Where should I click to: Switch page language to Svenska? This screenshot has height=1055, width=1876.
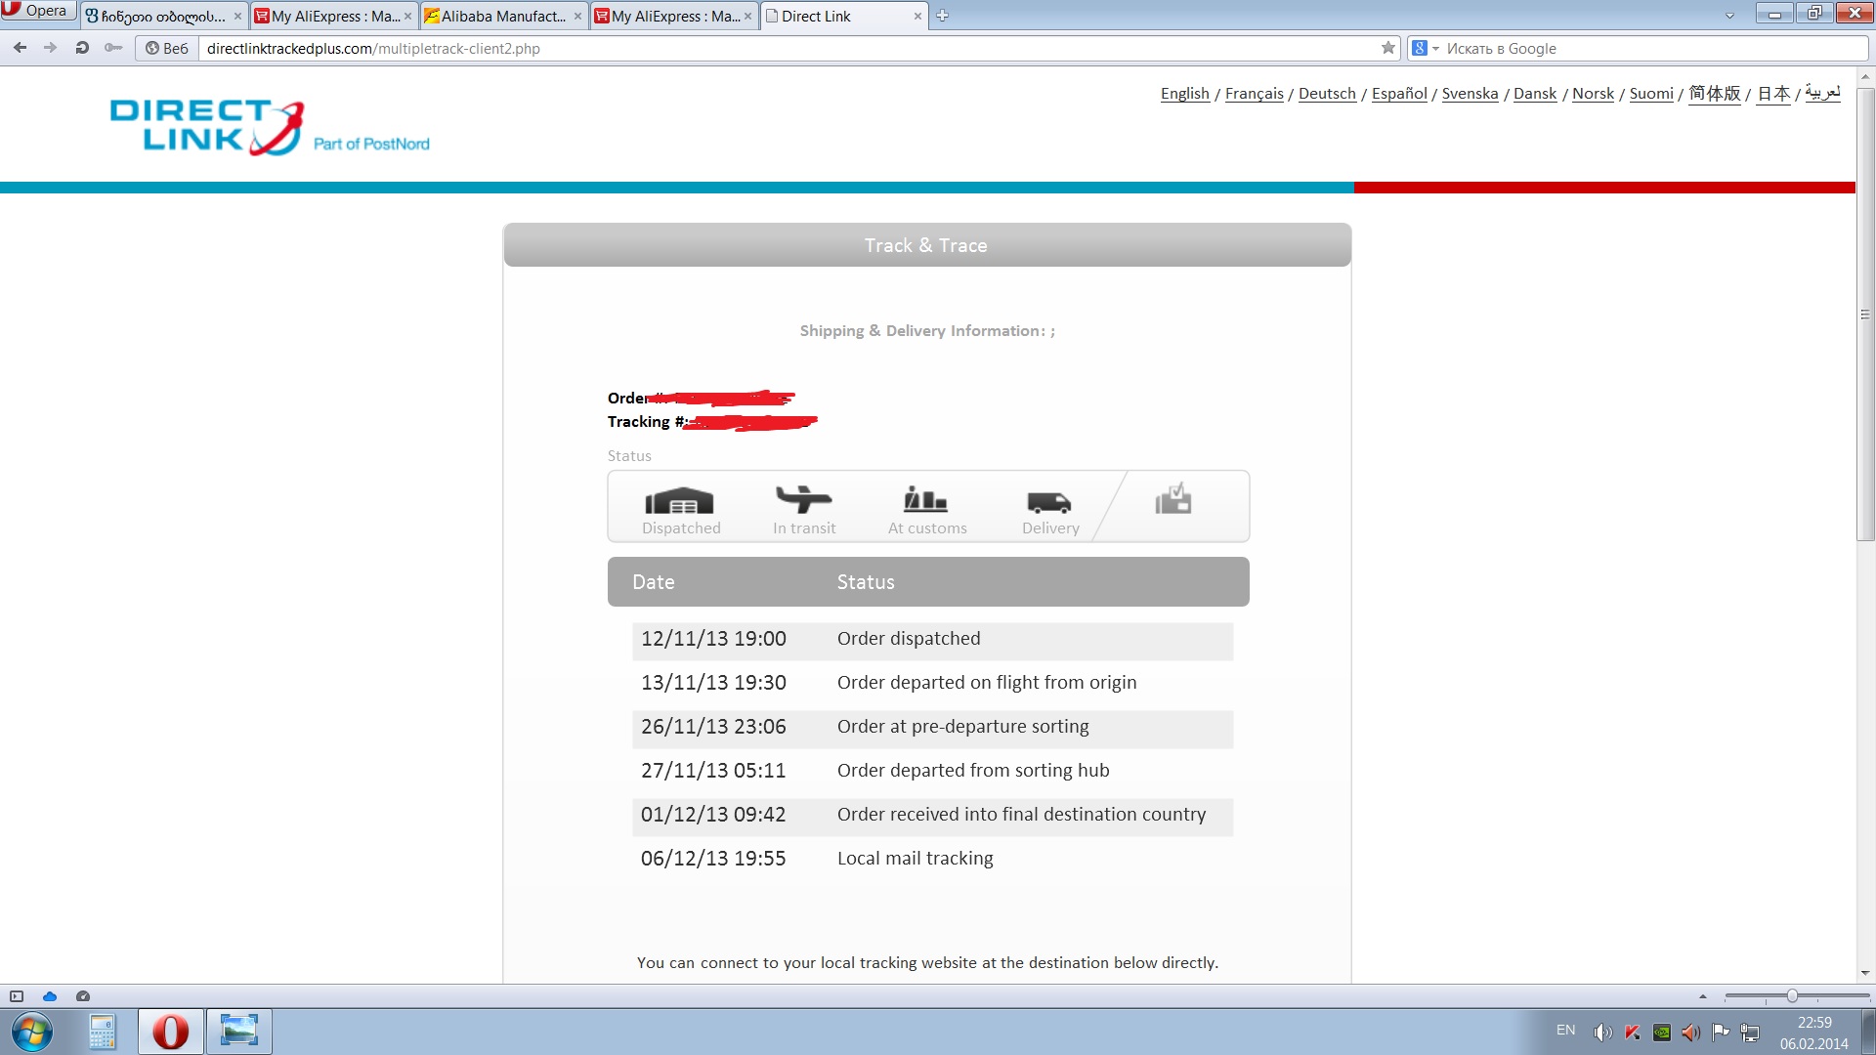[1470, 93]
